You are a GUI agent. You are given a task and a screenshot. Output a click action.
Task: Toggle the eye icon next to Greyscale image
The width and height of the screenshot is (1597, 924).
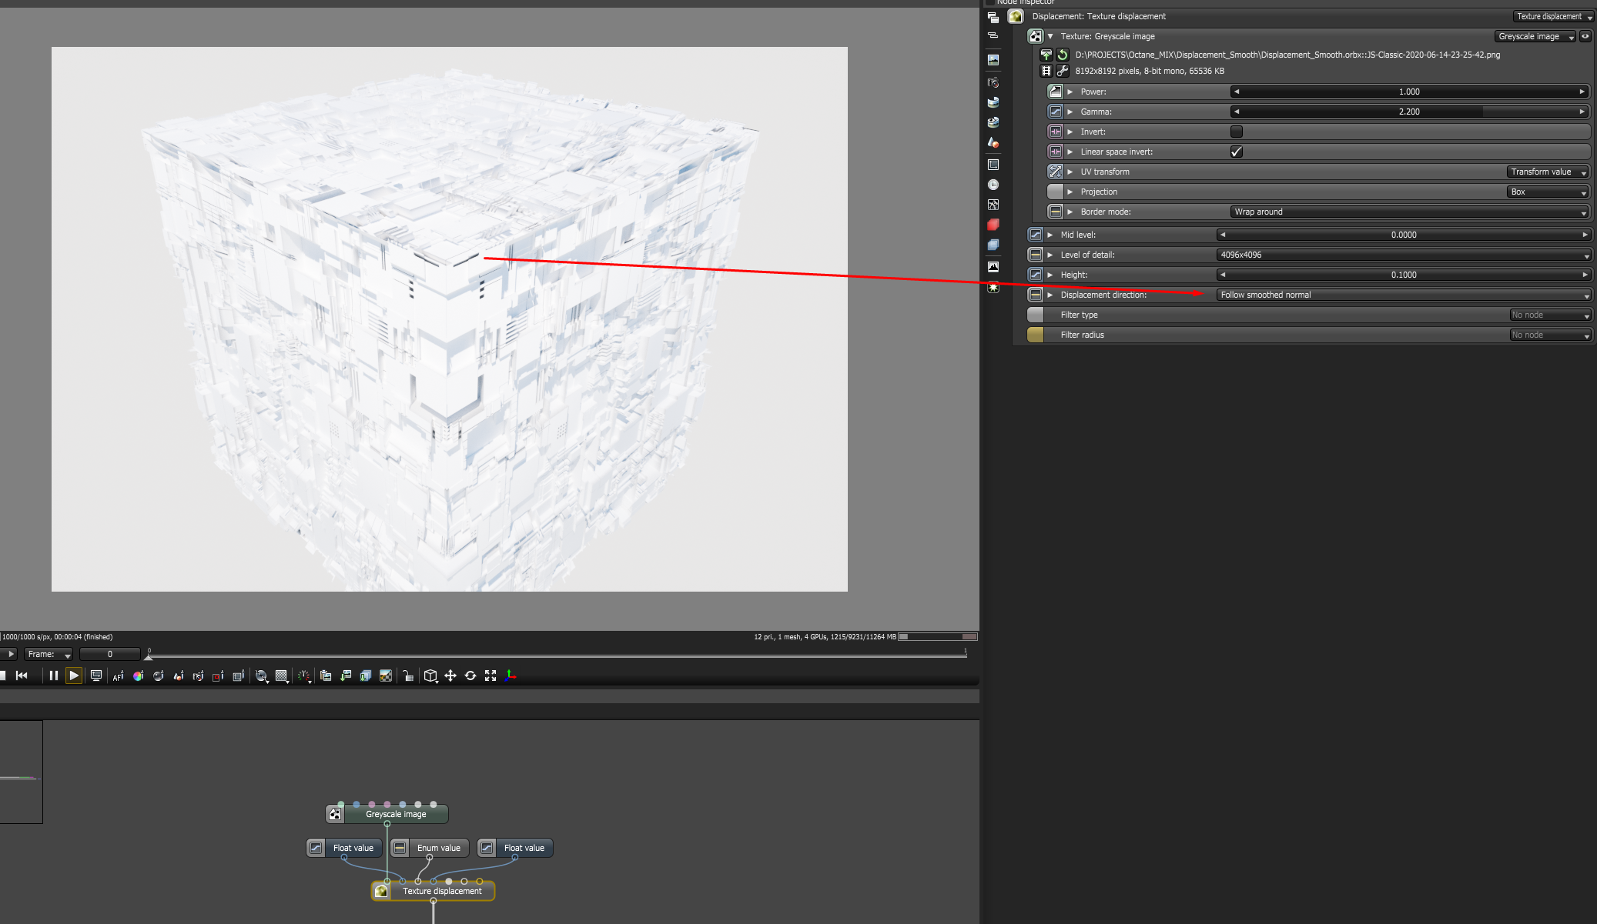pos(1585,36)
